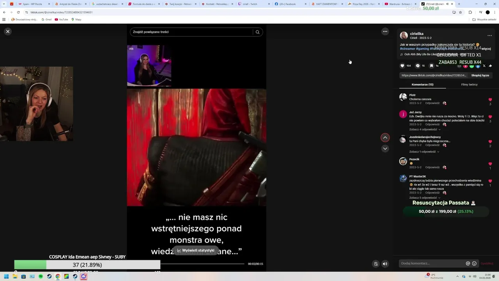Screen dimensions: 499x281
Task: Seek on the video progress bar
Action: click(203, 264)
